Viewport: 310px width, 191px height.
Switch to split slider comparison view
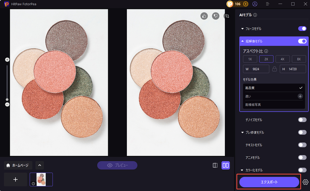point(215,166)
